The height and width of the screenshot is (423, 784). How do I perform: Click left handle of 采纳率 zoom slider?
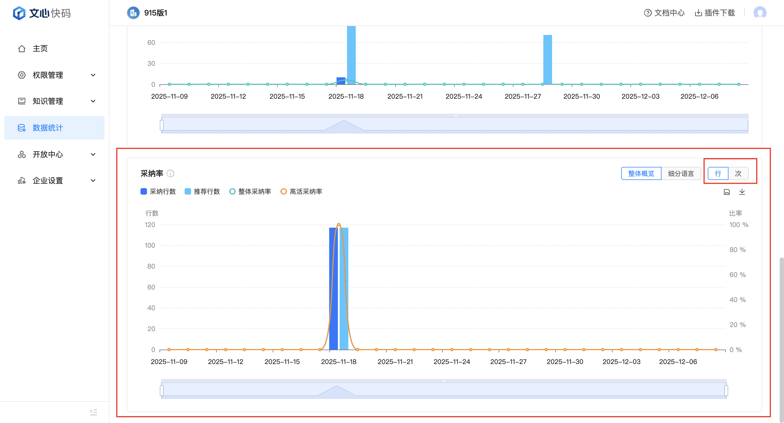tap(162, 390)
